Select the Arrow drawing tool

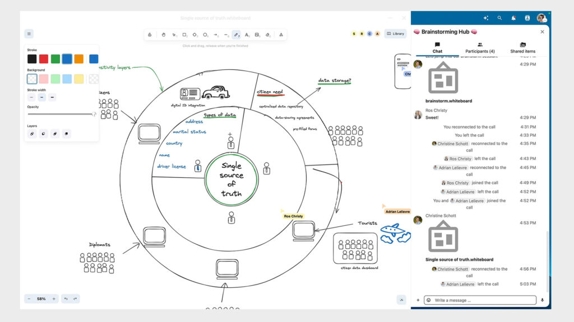216,35
